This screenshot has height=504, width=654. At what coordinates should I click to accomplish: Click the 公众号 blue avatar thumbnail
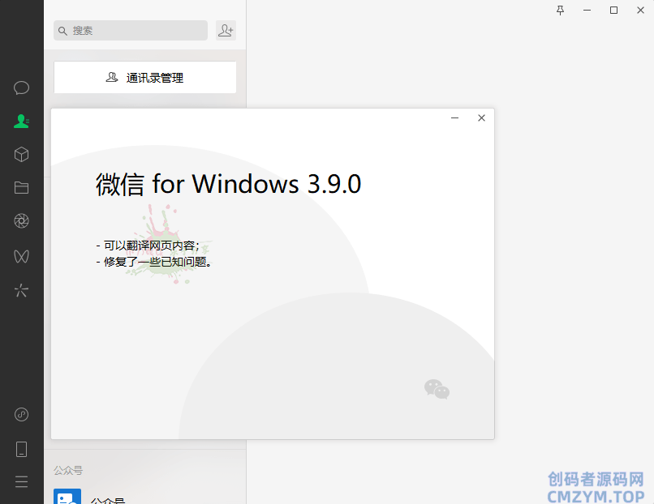[67, 497]
